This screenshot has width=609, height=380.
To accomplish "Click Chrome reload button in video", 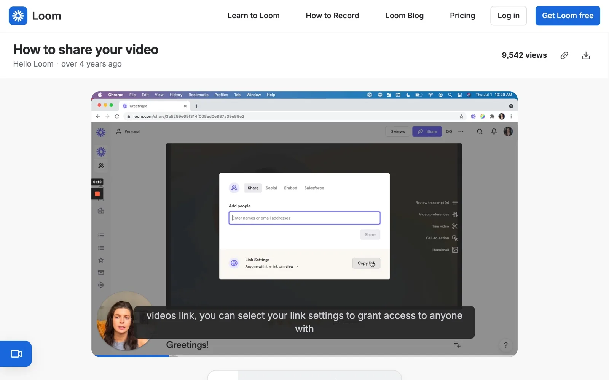I will click(117, 116).
